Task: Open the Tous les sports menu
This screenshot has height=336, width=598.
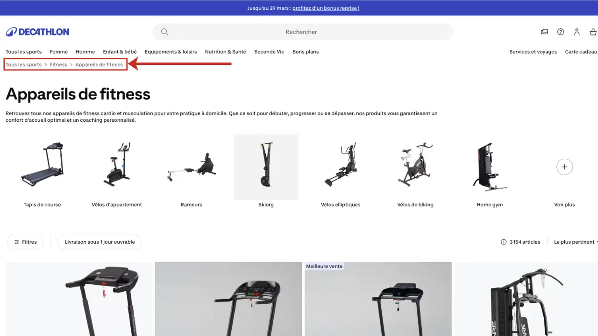Action: (x=23, y=52)
